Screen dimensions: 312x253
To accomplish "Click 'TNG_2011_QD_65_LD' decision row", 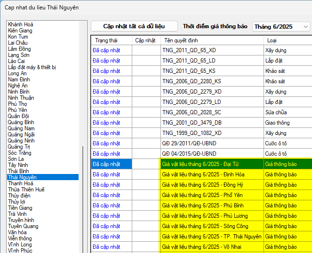I will pos(212,61).
